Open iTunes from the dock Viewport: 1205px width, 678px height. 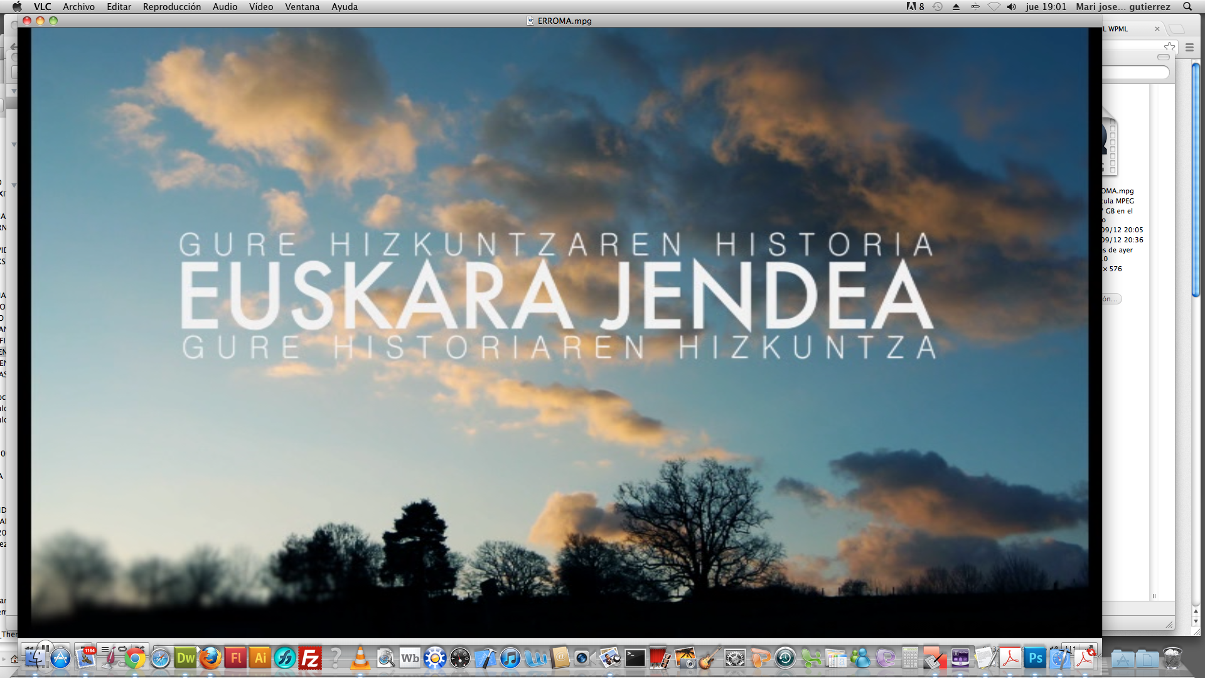coord(510,658)
